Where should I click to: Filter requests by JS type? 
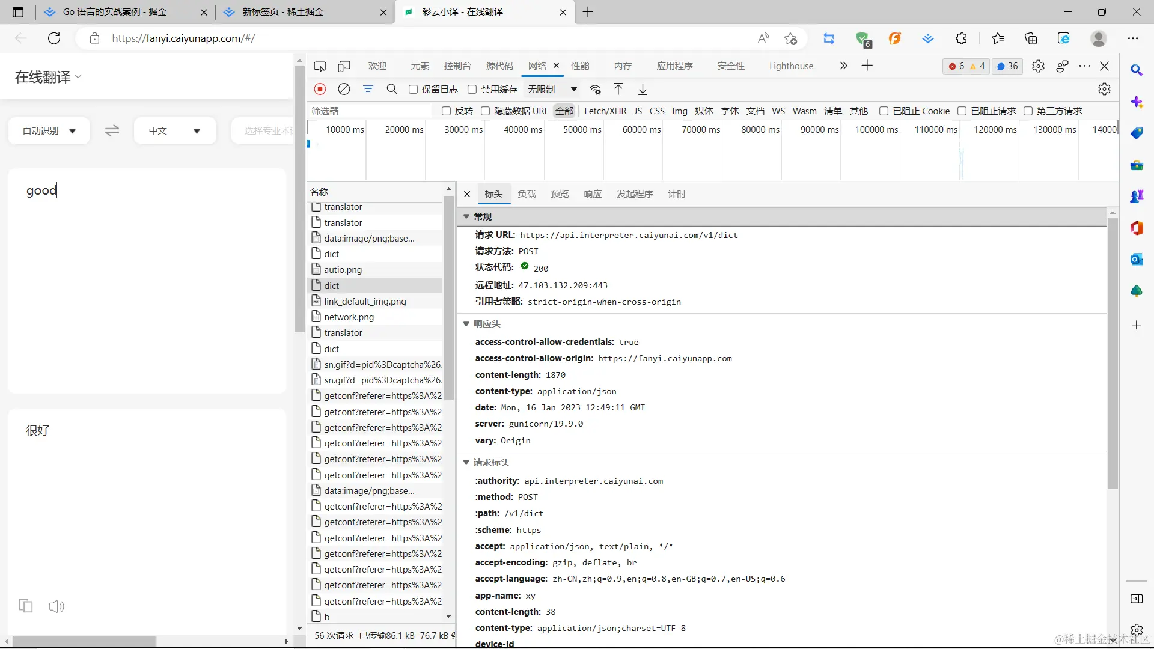coord(638,111)
